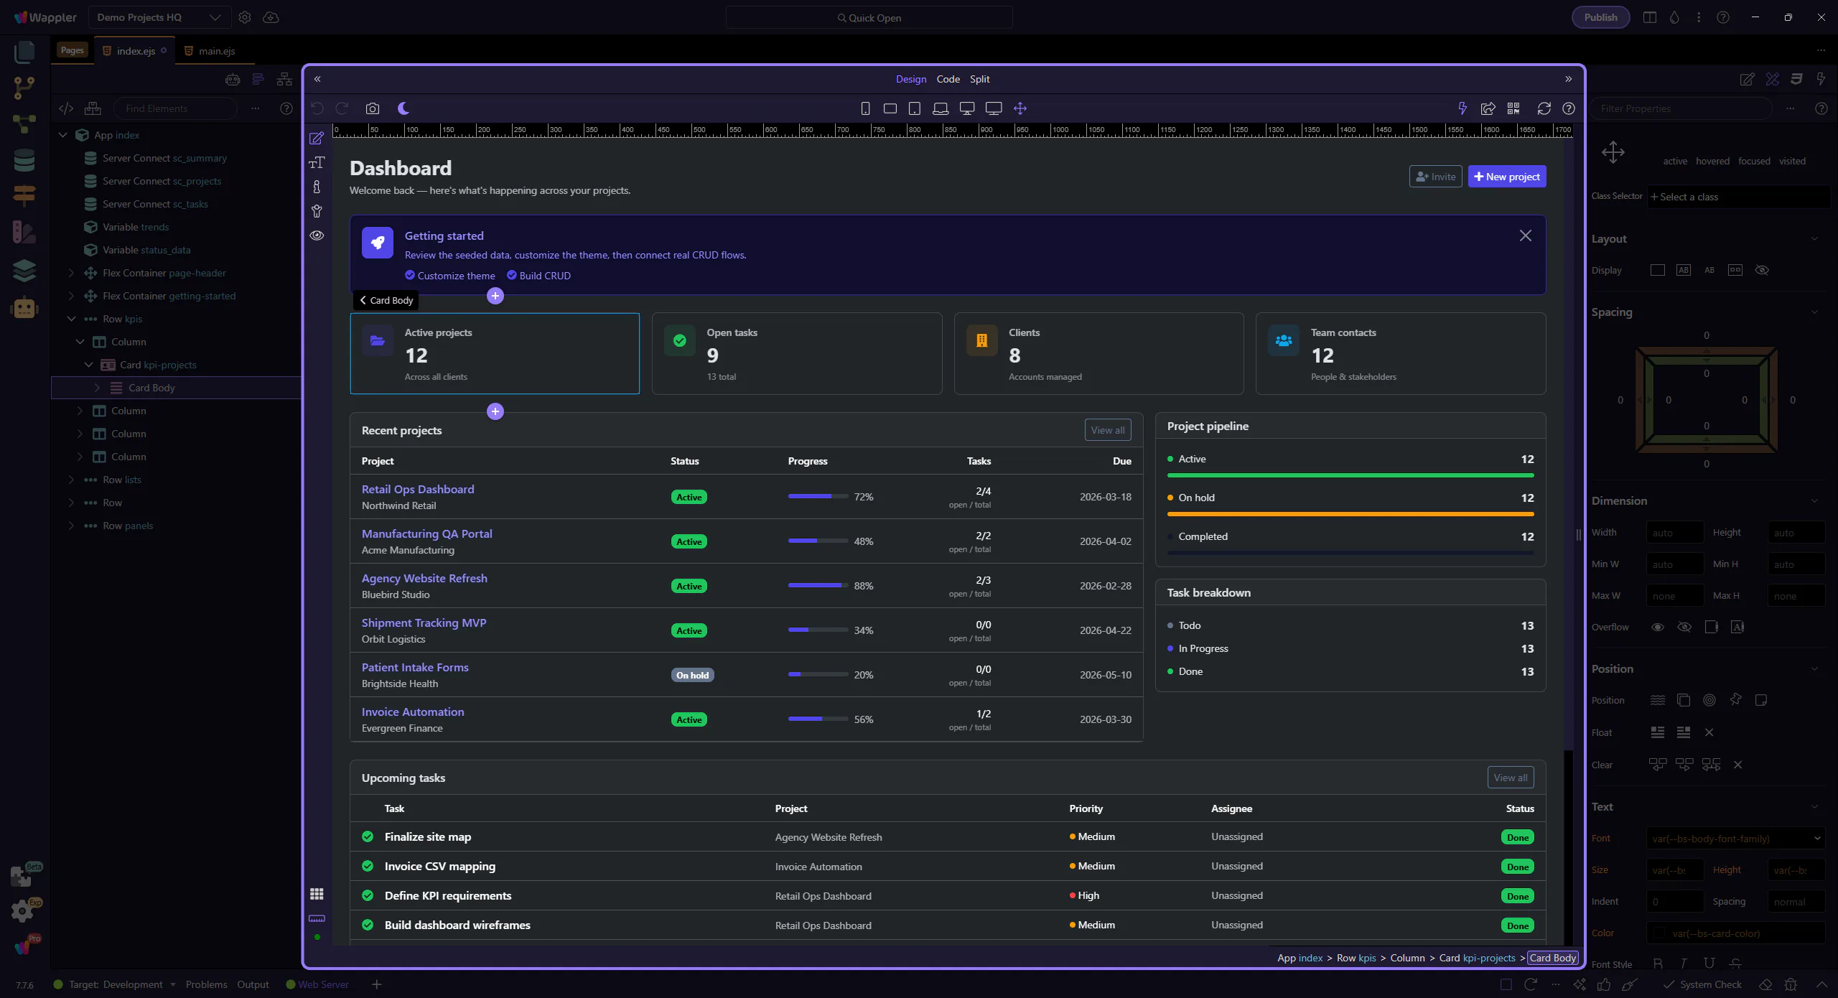The height and width of the screenshot is (998, 1838).
Task: Toggle the preview eye icon in design sidebar
Action: pos(317,235)
